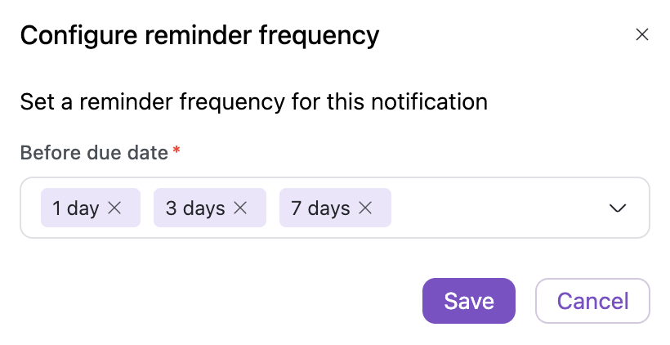Click the "3 days" chip text
The height and width of the screenshot is (345, 670).
(x=194, y=208)
